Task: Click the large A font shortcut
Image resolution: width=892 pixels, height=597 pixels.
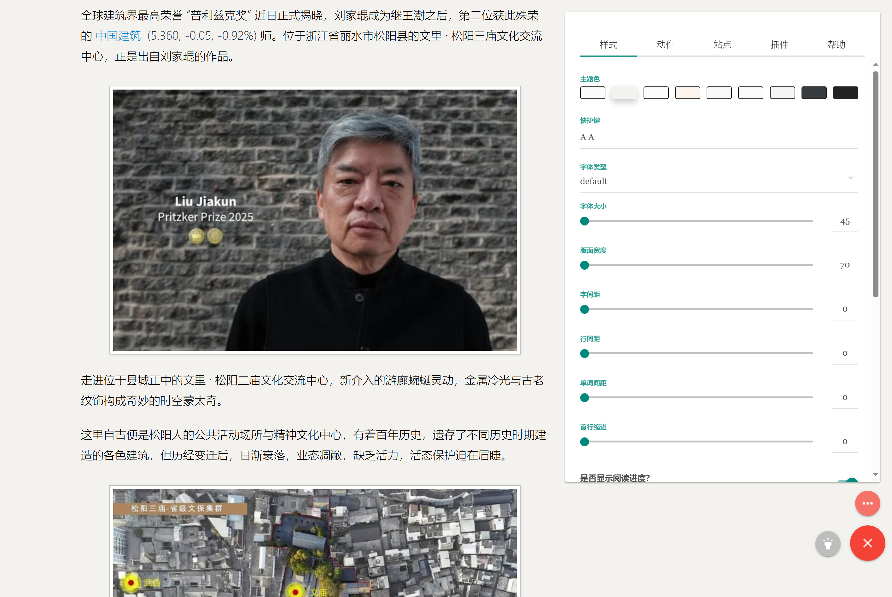Action: 592,137
